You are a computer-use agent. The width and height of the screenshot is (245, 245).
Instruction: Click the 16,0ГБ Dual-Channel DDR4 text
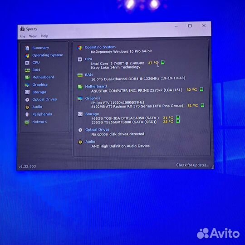[x=138, y=78]
